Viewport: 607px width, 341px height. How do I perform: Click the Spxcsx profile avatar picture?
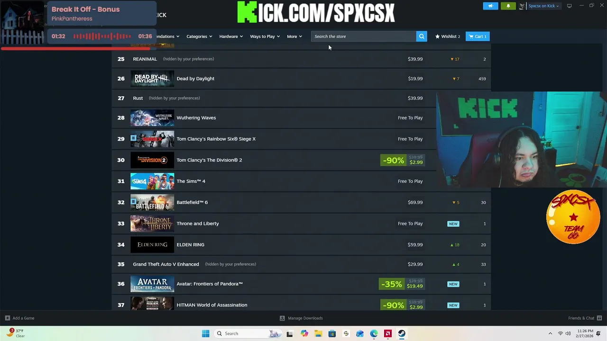(522, 6)
